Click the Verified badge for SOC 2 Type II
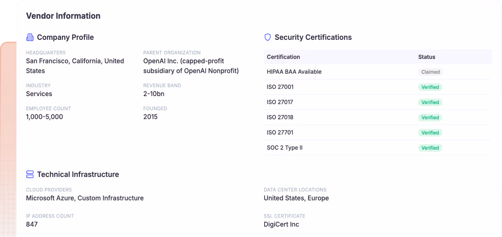 tap(430, 148)
